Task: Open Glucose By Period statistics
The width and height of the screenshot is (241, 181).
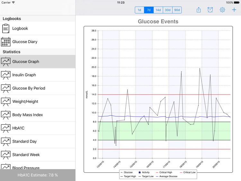Action: coord(29,88)
